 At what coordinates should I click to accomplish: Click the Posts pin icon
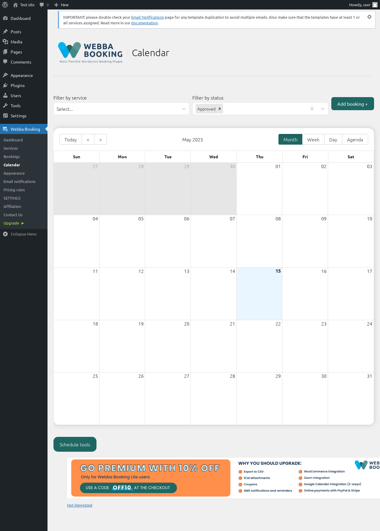click(5, 31)
